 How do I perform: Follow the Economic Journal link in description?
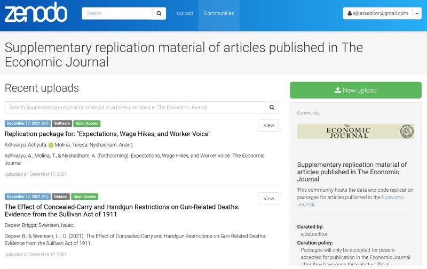tap(351, 201)
